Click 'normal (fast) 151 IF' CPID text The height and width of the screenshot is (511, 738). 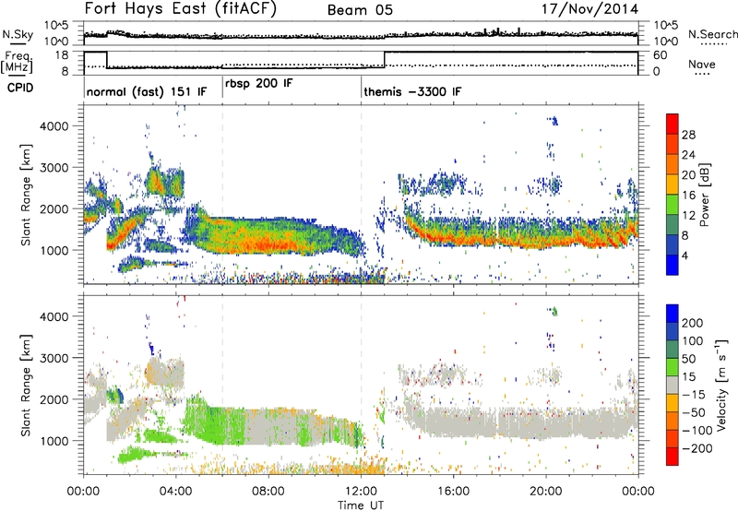tap(147, 91)
